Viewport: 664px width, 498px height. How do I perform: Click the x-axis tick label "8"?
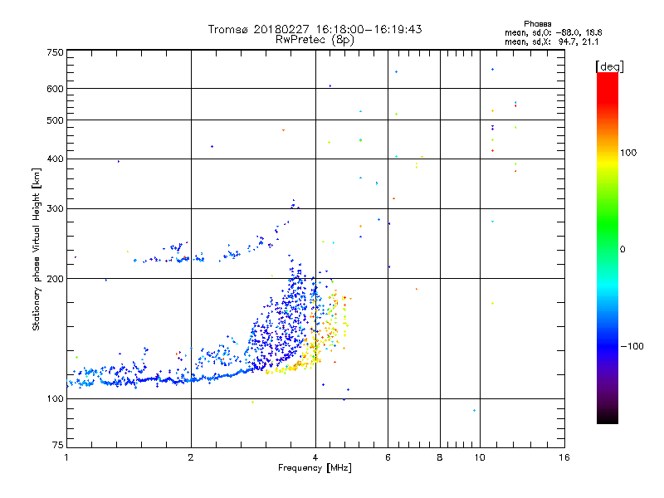point(440,457)
